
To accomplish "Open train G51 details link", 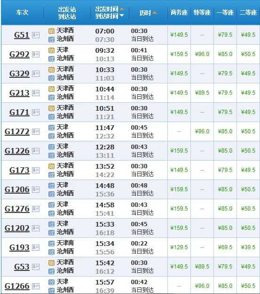I will coord(22,35).
